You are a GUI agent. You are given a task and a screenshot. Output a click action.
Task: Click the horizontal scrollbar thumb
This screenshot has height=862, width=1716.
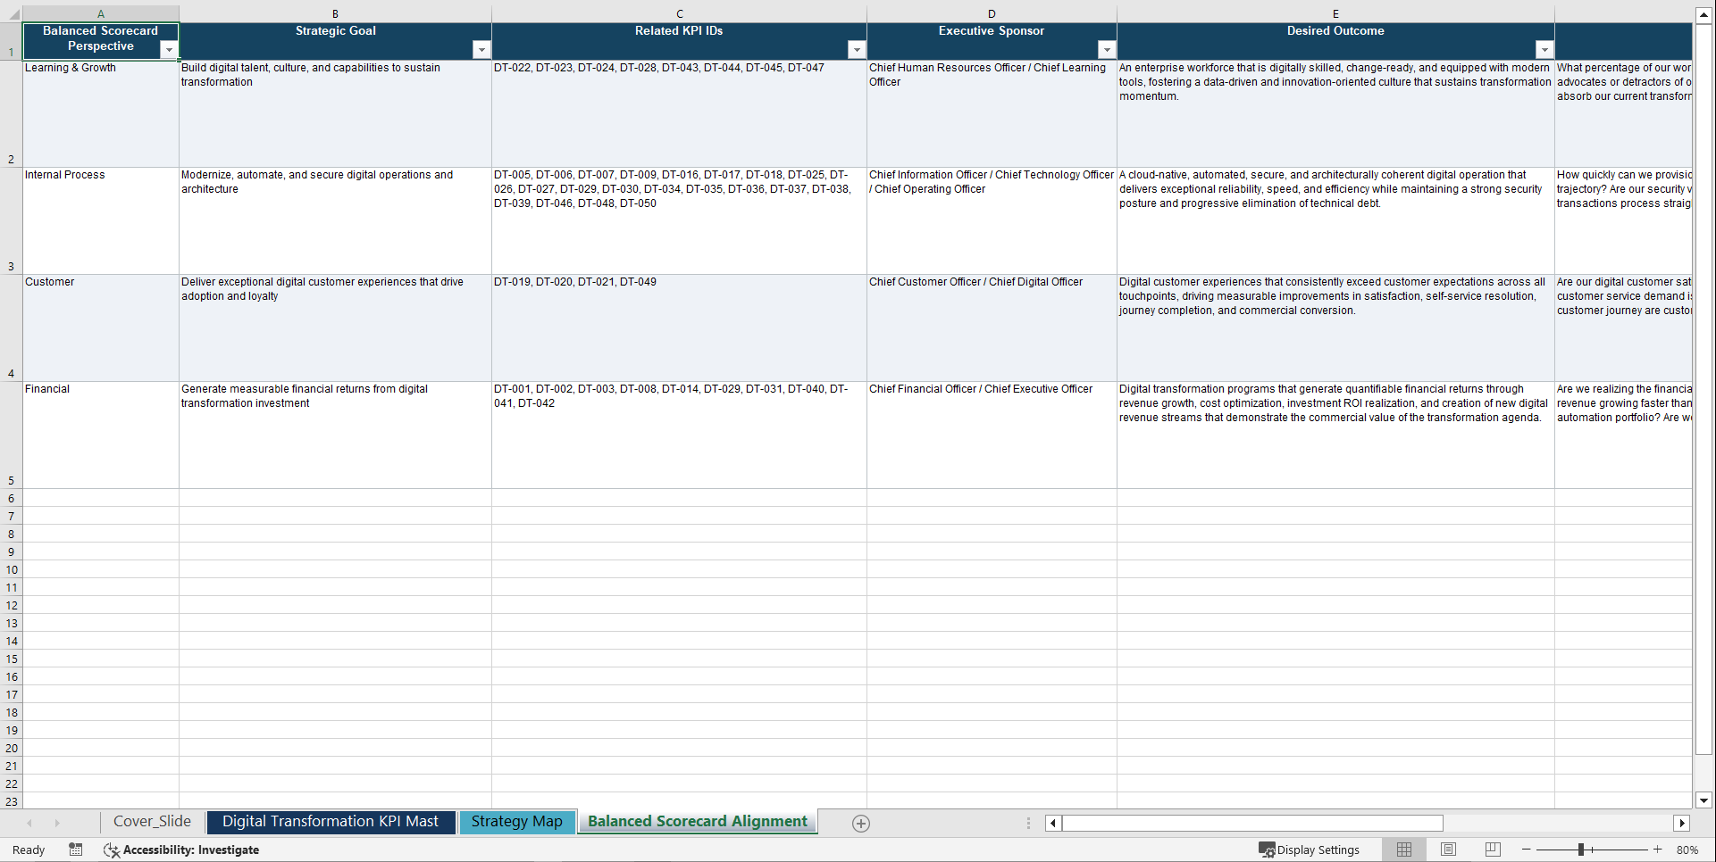click(1252, 823)
